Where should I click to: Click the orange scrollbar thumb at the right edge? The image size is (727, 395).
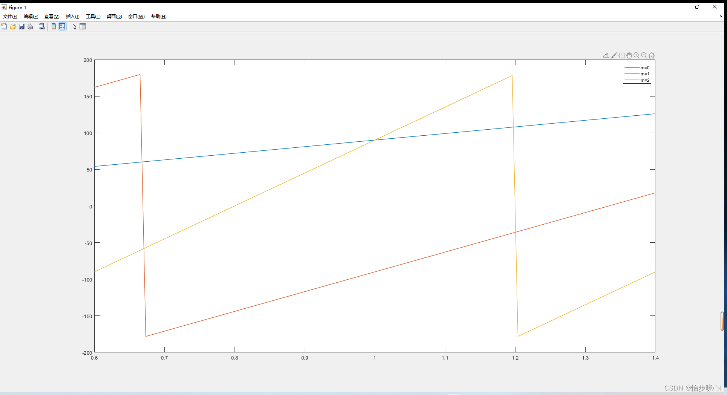722,321
